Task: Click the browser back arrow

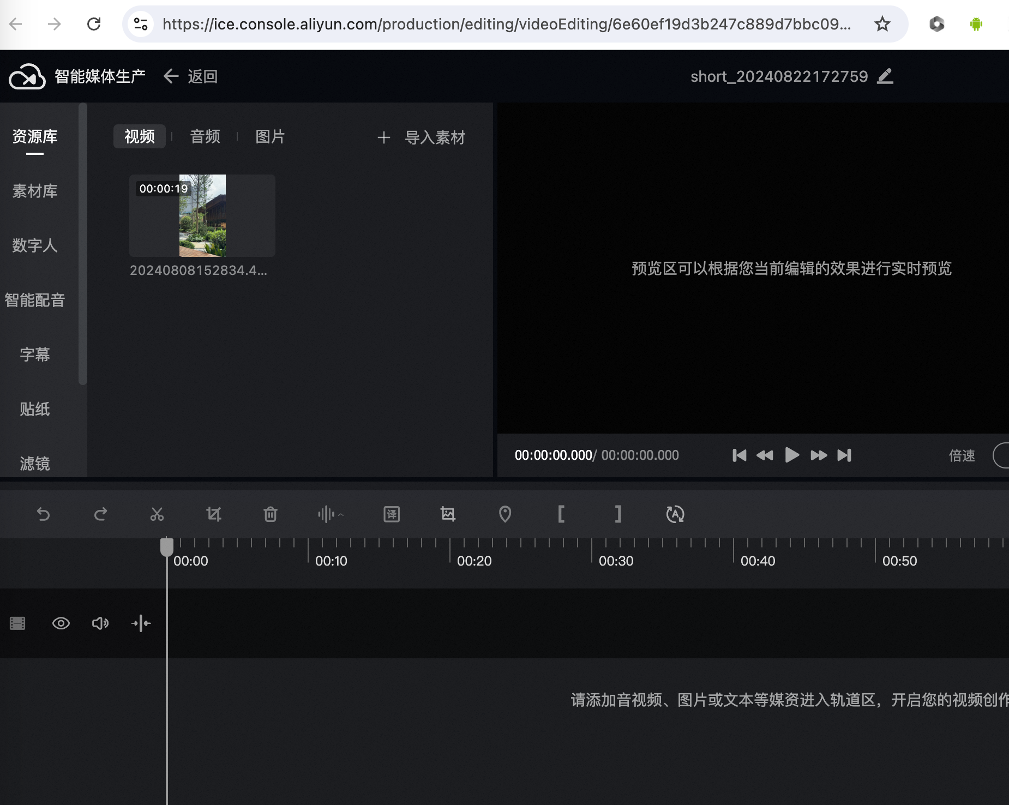Action: [16, 24]
